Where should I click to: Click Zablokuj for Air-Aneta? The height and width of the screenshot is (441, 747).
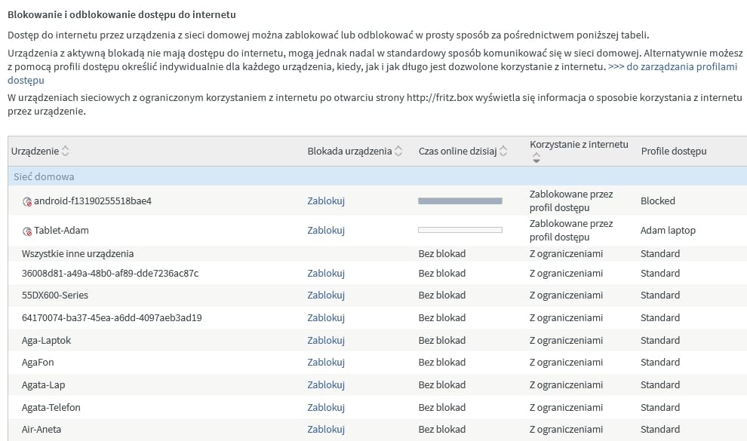click(x=325, y=430)
